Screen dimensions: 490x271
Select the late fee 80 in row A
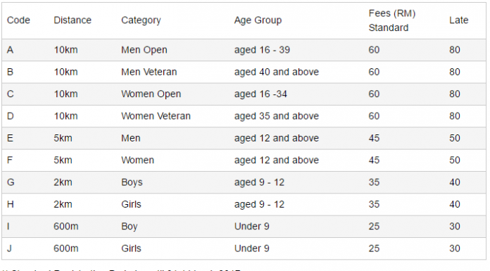(x=455, y=50)
